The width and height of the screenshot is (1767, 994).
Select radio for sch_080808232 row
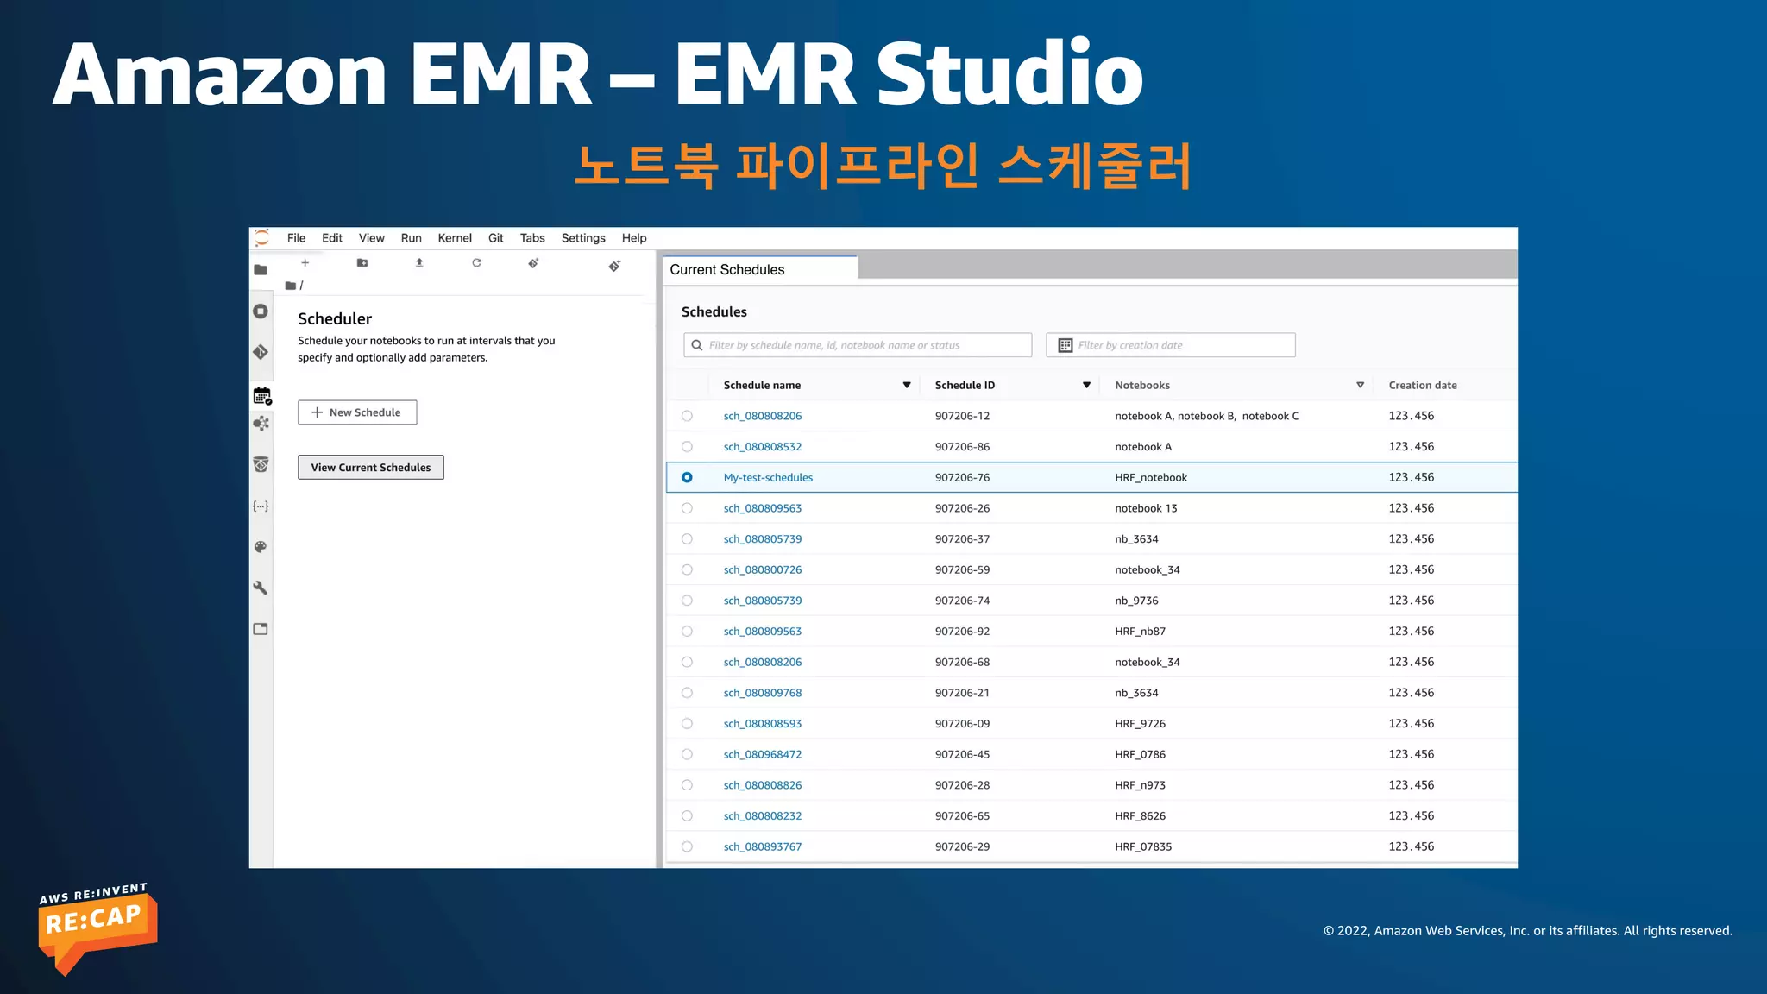[x=687, y=816]
